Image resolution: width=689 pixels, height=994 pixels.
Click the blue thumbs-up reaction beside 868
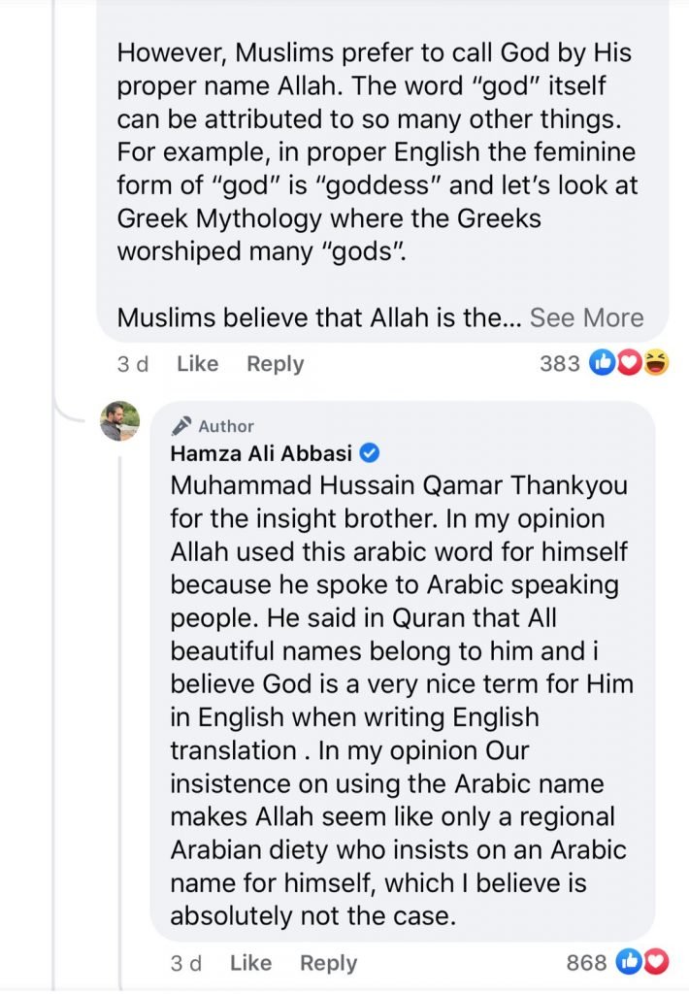pos(631,963)
